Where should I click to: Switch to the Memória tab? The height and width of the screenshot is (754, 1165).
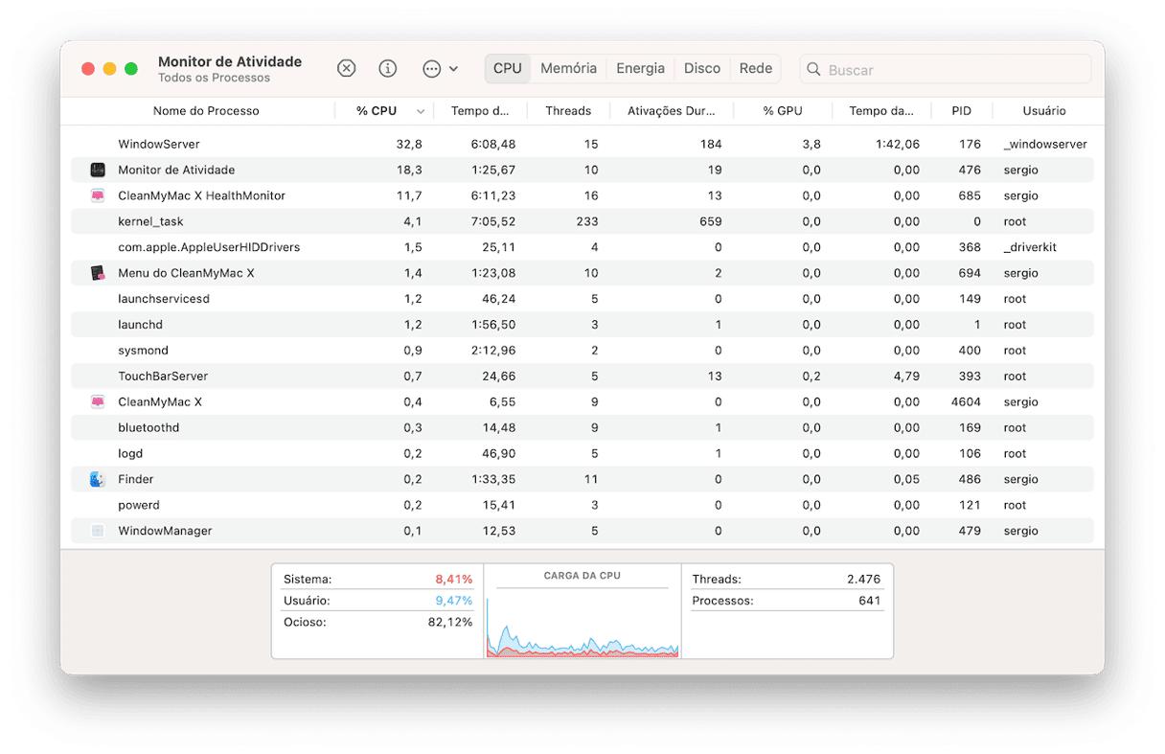coord(568,69)
